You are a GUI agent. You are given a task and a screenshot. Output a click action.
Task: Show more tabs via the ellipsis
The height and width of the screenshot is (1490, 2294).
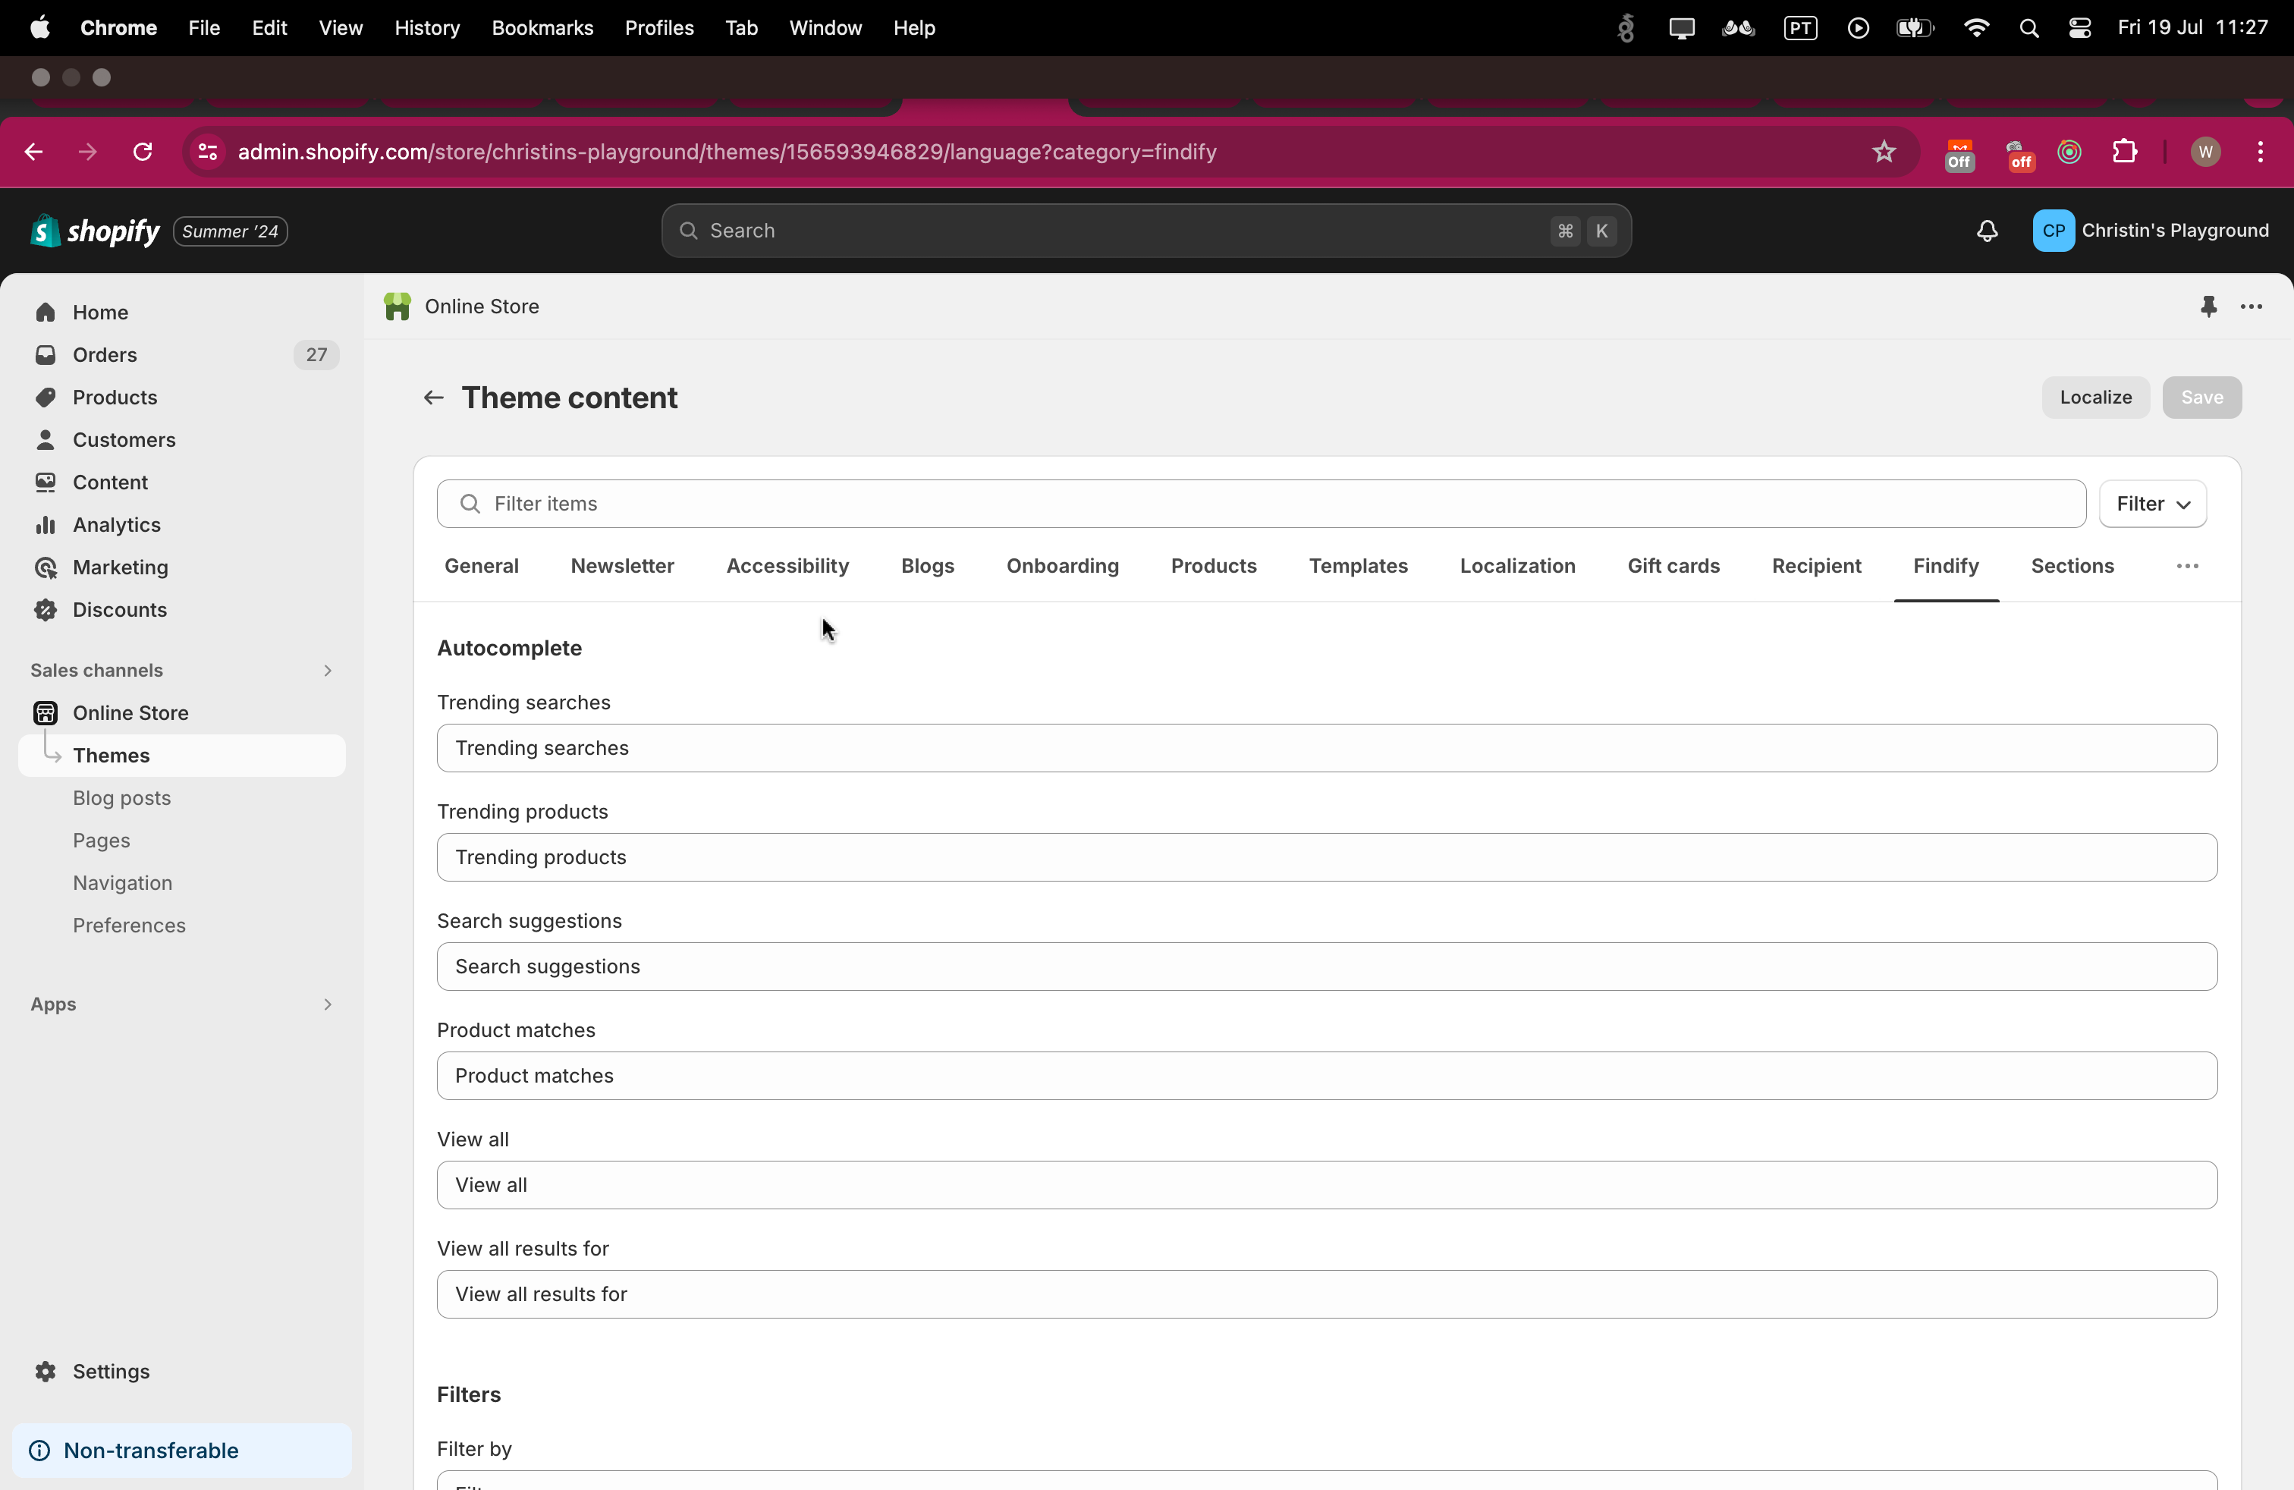2187,567
